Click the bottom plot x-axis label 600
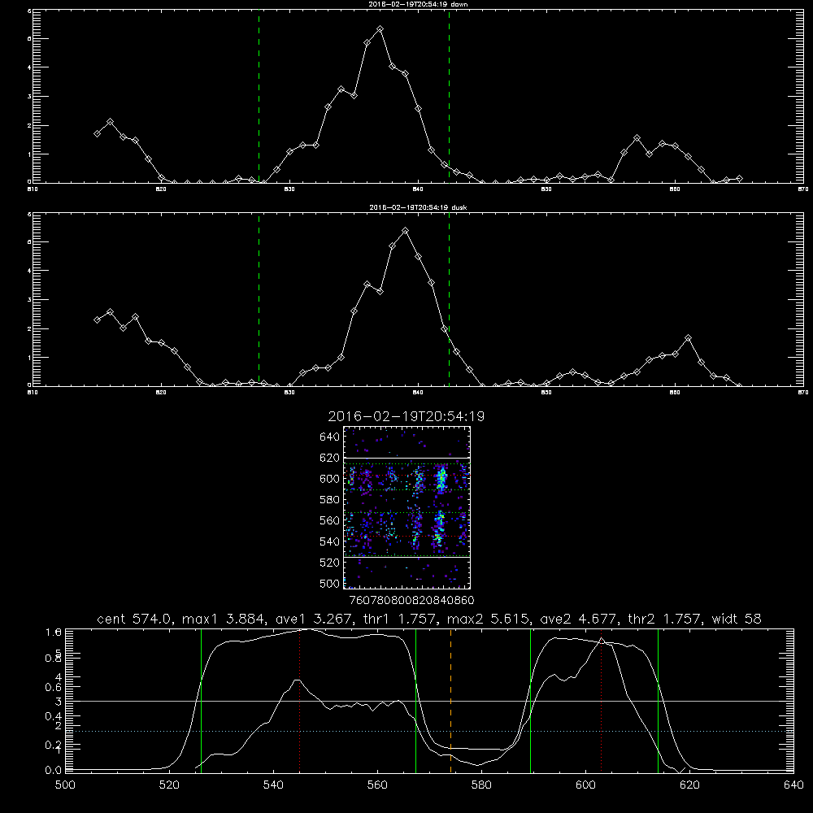The width and height of the screenshot is (813, 813). 586,785
